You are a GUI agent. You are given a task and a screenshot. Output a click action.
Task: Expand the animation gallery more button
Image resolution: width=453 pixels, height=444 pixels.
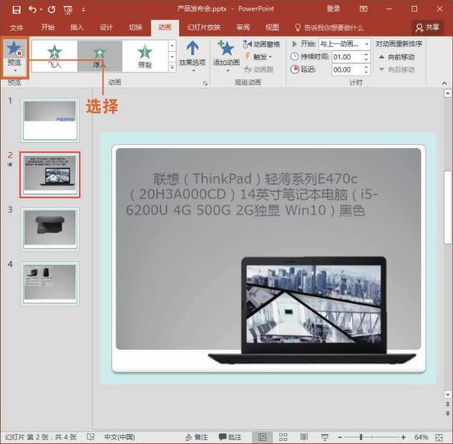tap(172, 67)
